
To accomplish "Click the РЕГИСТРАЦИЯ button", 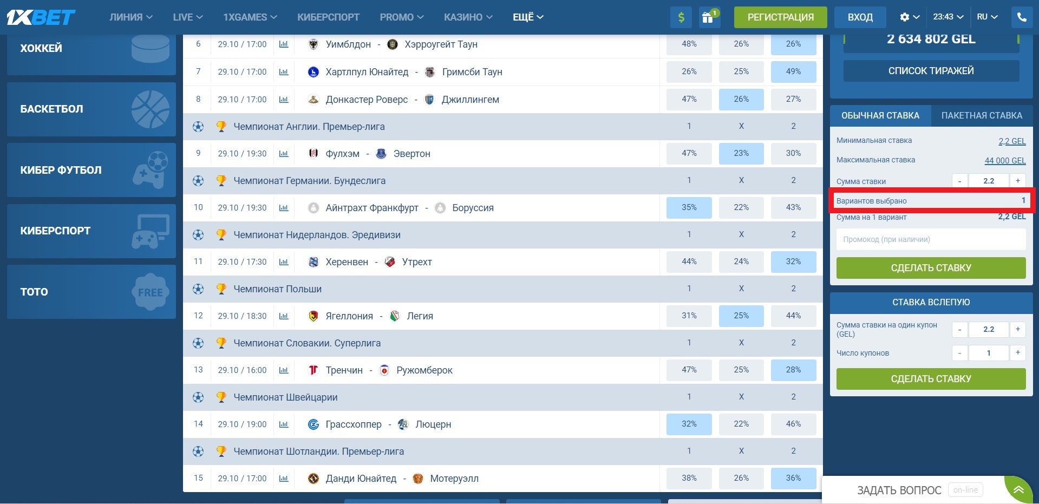I will tap(781, 17).
